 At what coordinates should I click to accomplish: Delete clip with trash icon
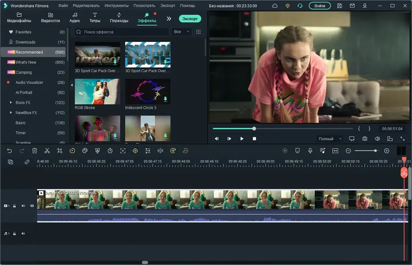pyautogui.click(x=35, y=151)
